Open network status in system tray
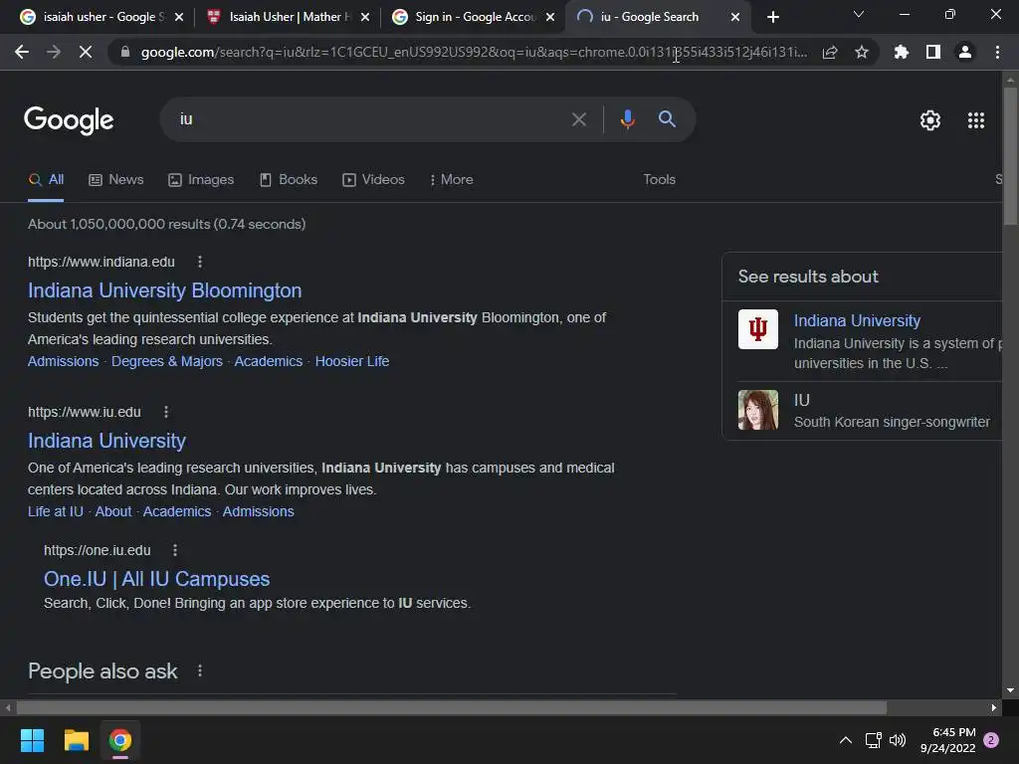Viewport: 1019px width, 764px height. [x=873, y=740]
